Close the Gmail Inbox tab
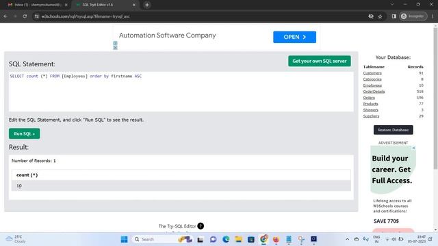Image resolution: width=438 pixels, height=246 pixels. point(66,5)
